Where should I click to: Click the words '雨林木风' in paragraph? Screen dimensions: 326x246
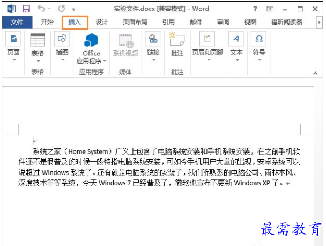pos(278,172)
